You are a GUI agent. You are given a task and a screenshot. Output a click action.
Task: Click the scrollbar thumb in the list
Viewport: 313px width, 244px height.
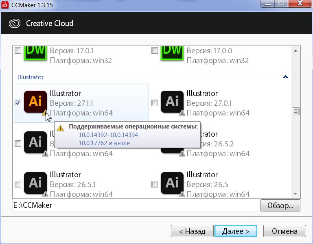pos(295,111)
